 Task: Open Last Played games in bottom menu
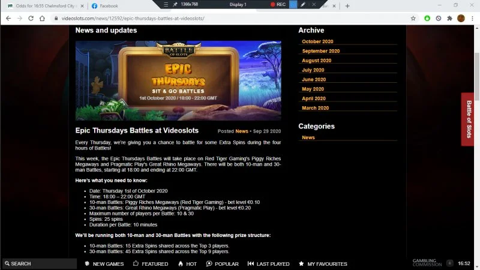click(x=268, y=263)
